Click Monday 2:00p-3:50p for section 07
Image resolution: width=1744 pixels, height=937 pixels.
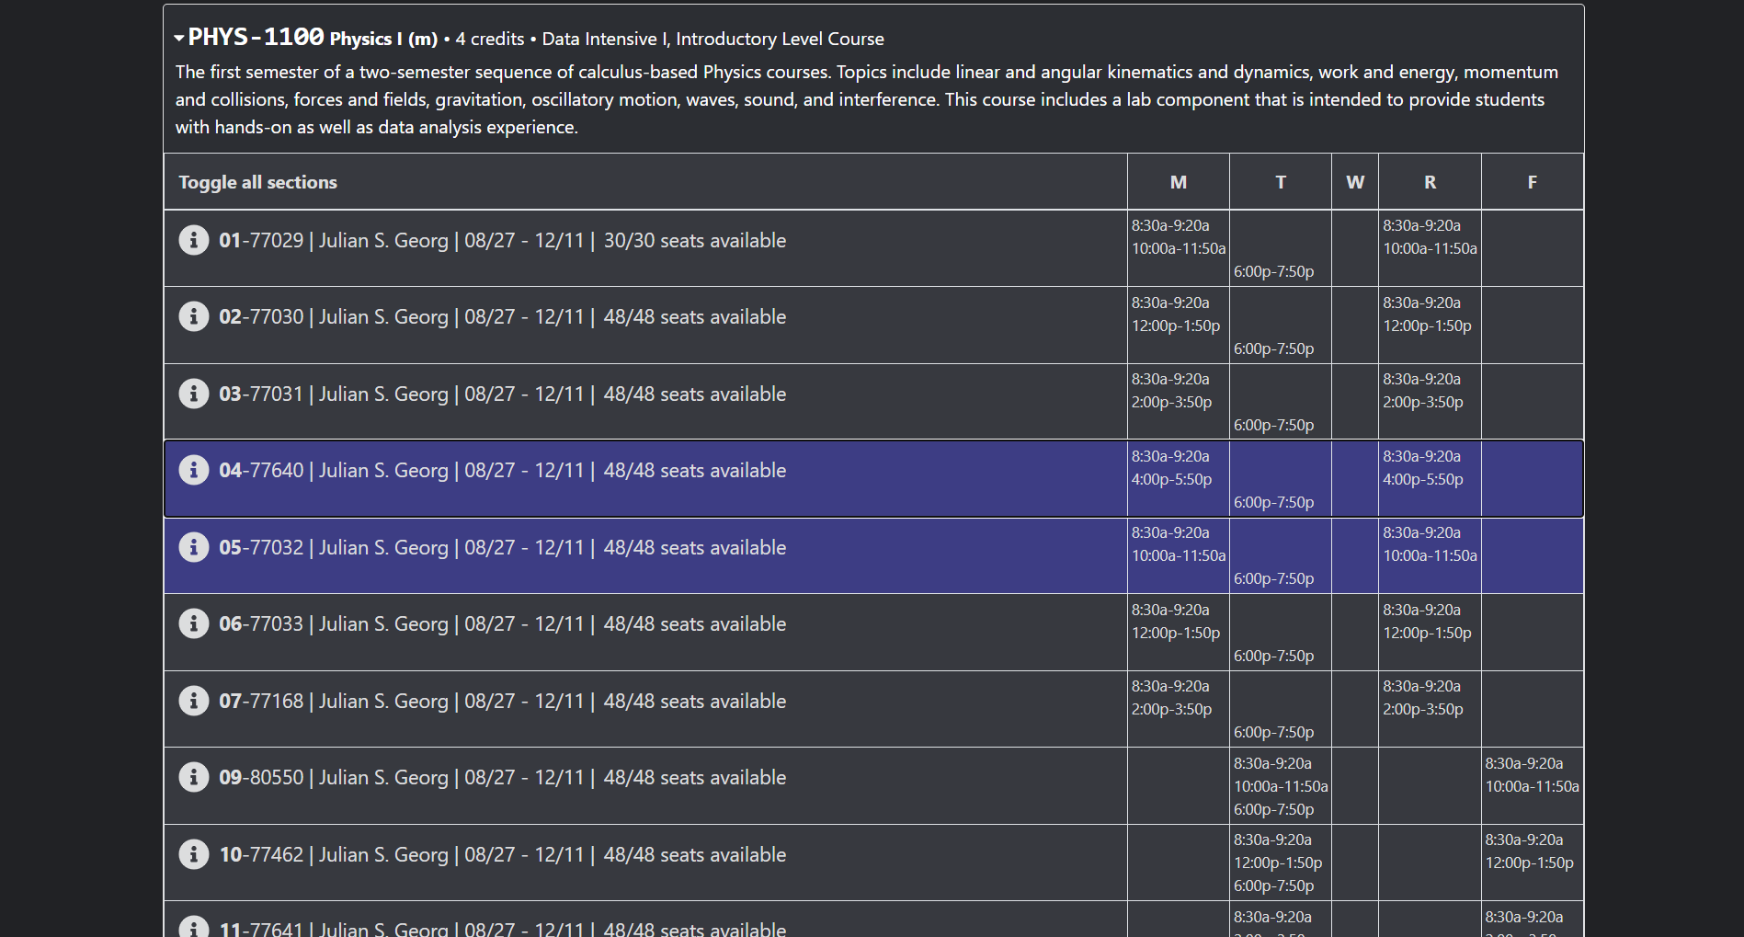point(1172,709)
